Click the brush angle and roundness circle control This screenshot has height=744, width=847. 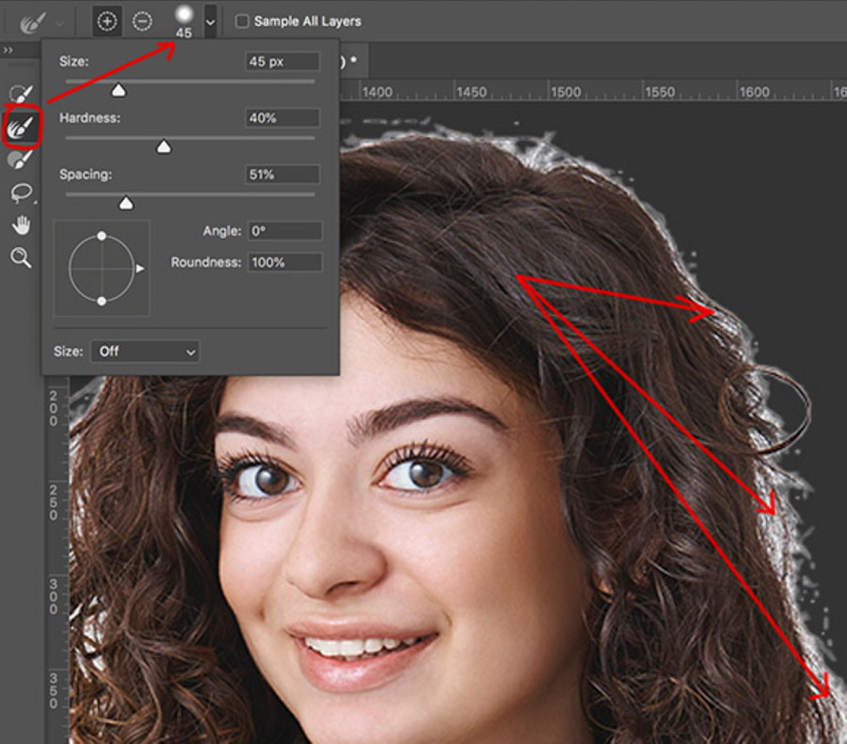(102, 268)
